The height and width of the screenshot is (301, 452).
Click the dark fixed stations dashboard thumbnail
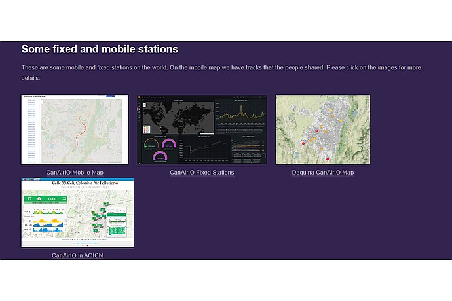pos(202,130)
